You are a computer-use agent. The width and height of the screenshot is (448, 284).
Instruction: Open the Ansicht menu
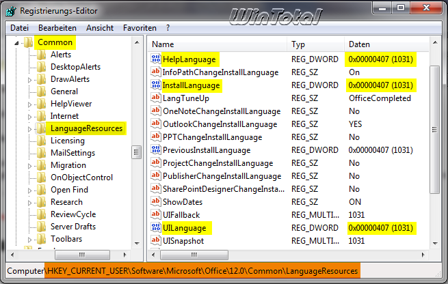click(100, 28)
